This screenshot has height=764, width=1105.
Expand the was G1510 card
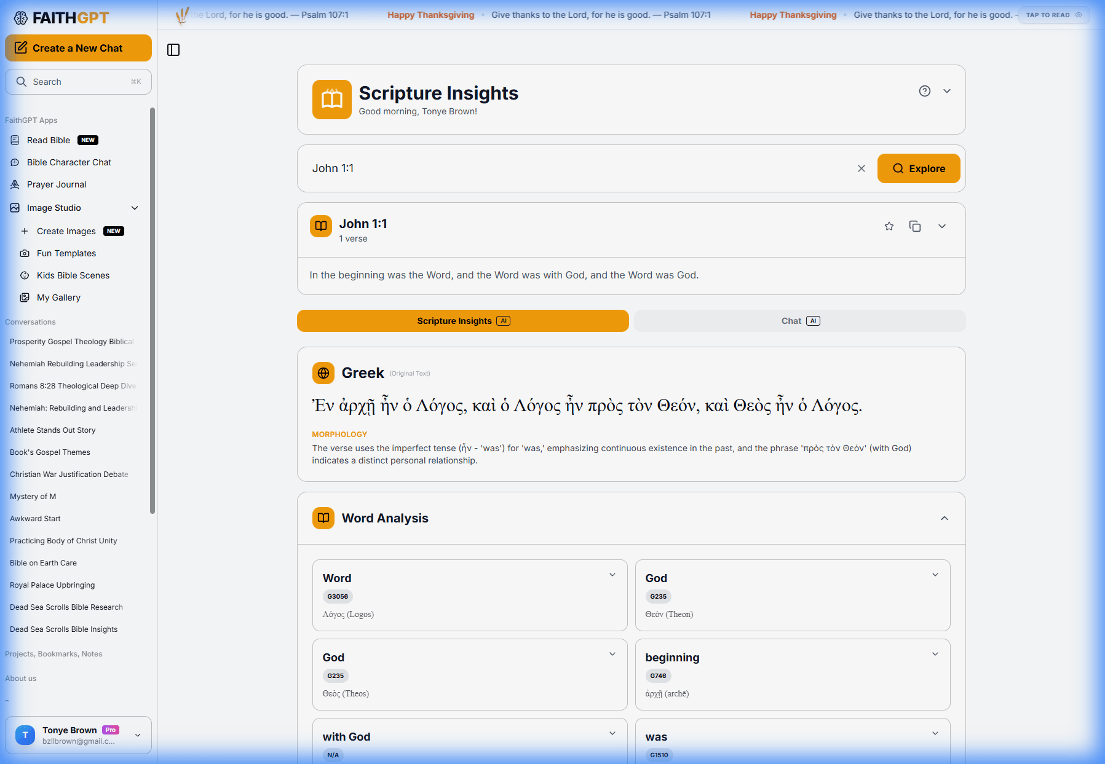[935, 733]
